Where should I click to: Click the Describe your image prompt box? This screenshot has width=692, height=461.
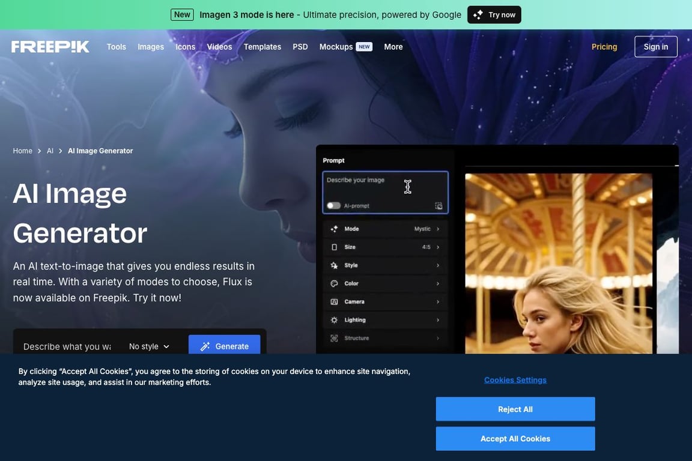click(385, 192)
